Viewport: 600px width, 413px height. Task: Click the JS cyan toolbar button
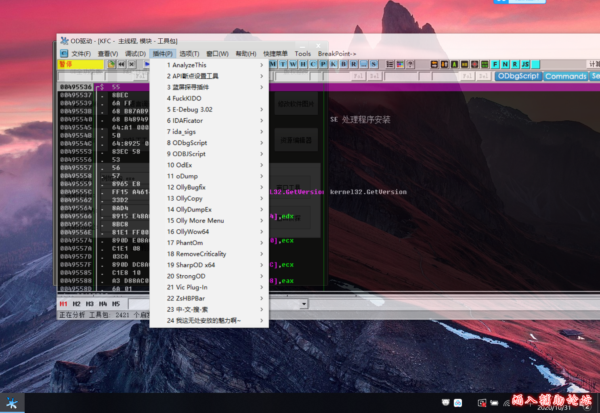[525, 64]
